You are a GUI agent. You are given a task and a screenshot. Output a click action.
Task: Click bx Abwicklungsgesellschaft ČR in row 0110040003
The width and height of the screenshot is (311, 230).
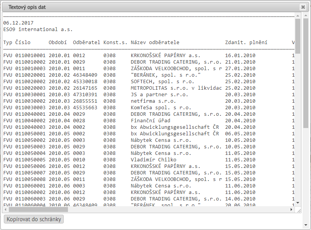coord(175,127)
